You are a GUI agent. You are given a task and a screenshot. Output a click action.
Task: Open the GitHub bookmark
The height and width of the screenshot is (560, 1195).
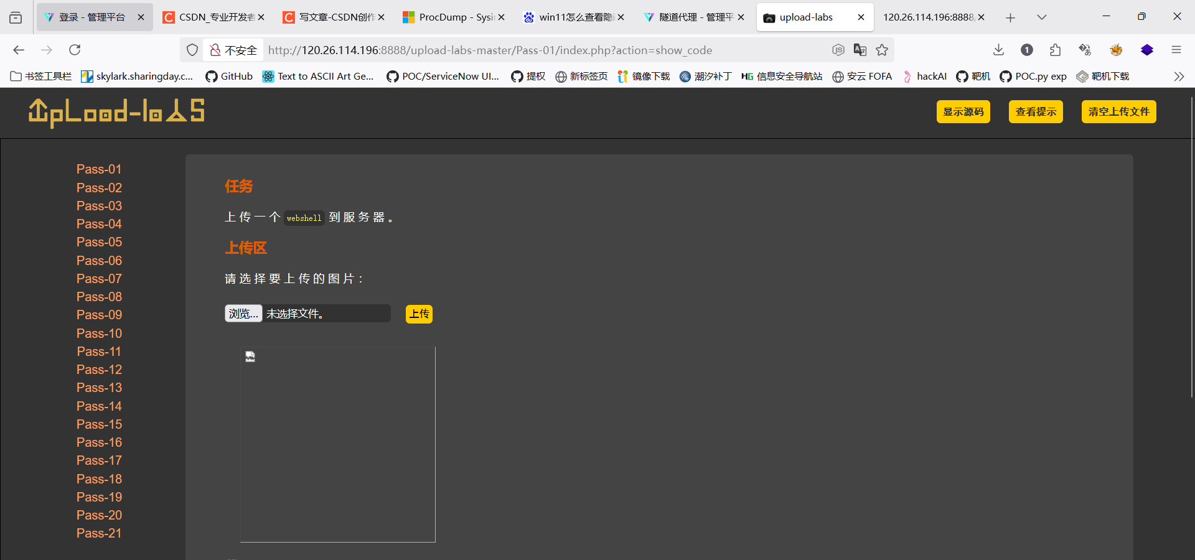(229, 77)
